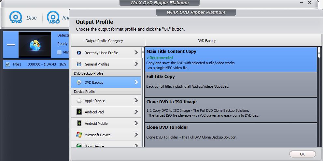Image resolution: width=323 pixels, height=161 pixels.
Task: Expand the Apple Device category arrow
Action: coord(136,101)
